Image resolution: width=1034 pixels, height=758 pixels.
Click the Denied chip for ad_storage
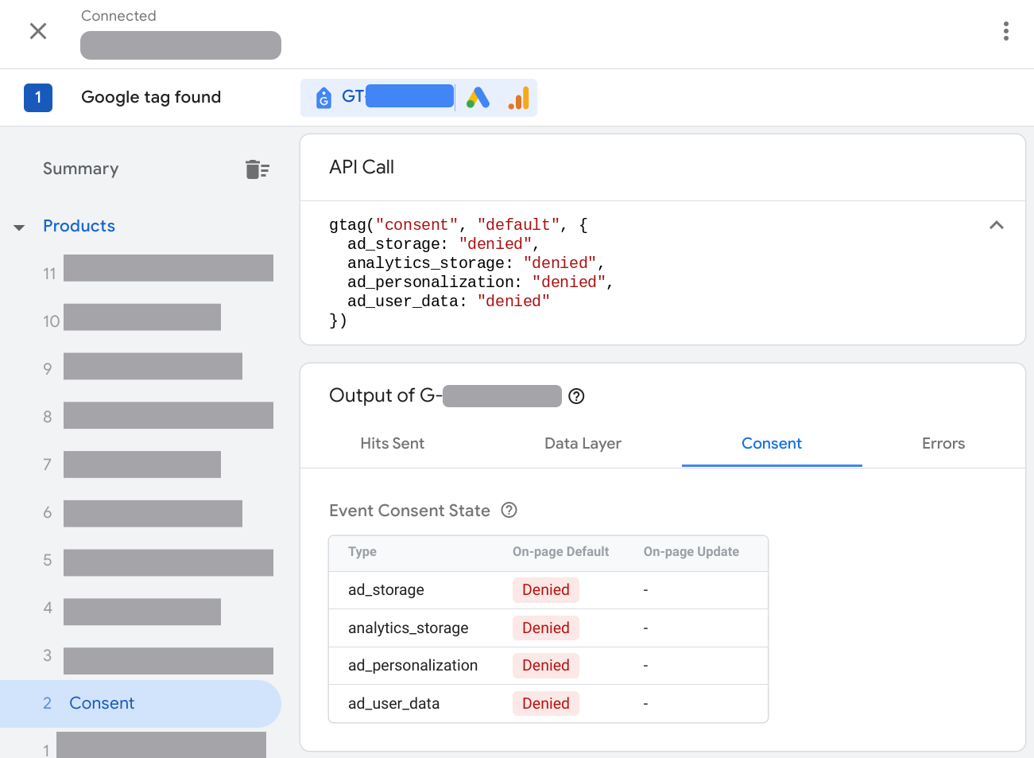click(545, 589)
